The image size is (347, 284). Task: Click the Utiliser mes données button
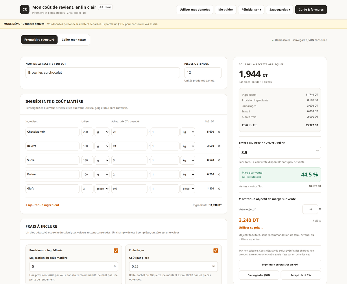click(x=195, y=10)
